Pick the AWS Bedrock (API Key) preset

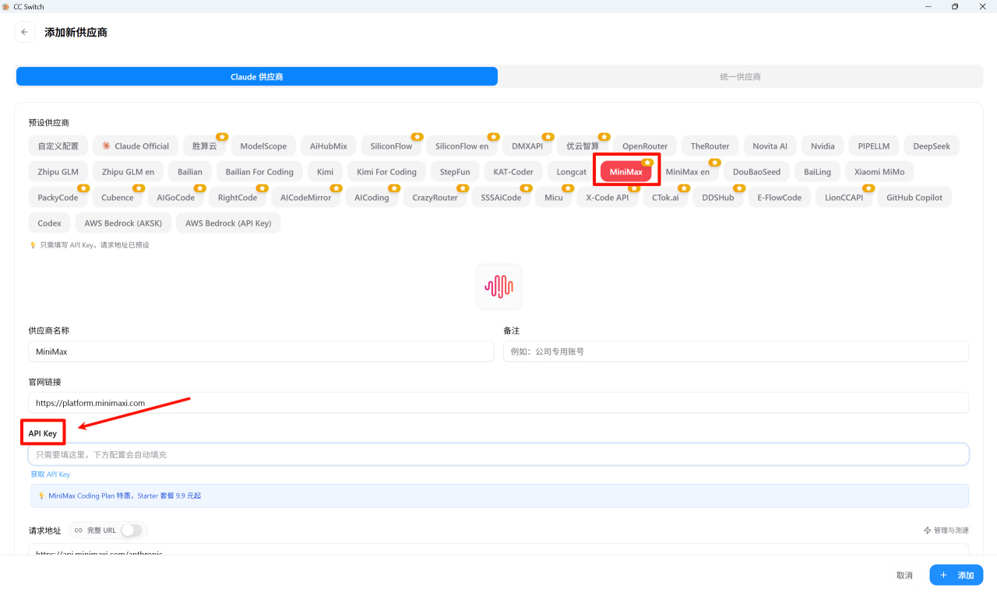click(x=228, y=223)
